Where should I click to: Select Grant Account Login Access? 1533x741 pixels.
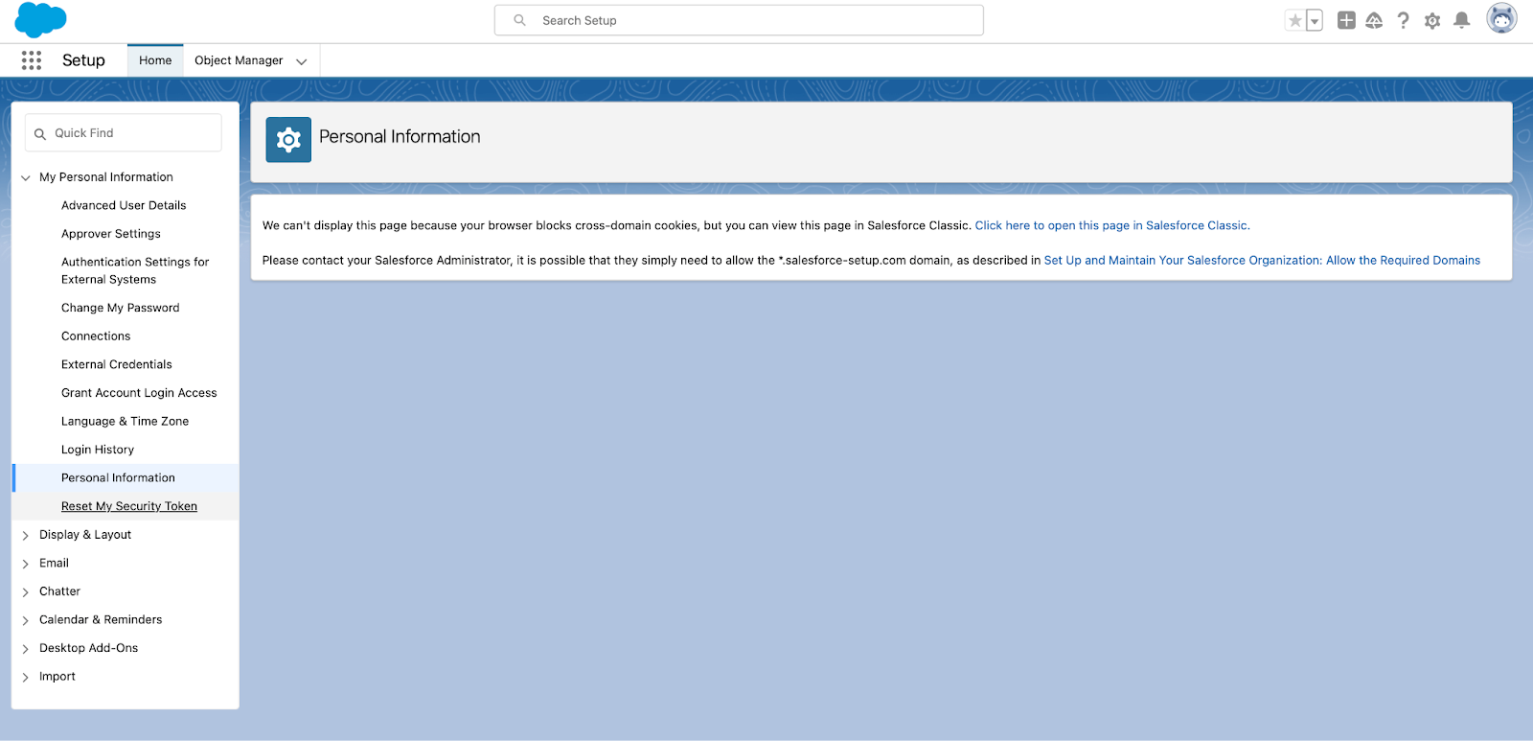(139, 393)
